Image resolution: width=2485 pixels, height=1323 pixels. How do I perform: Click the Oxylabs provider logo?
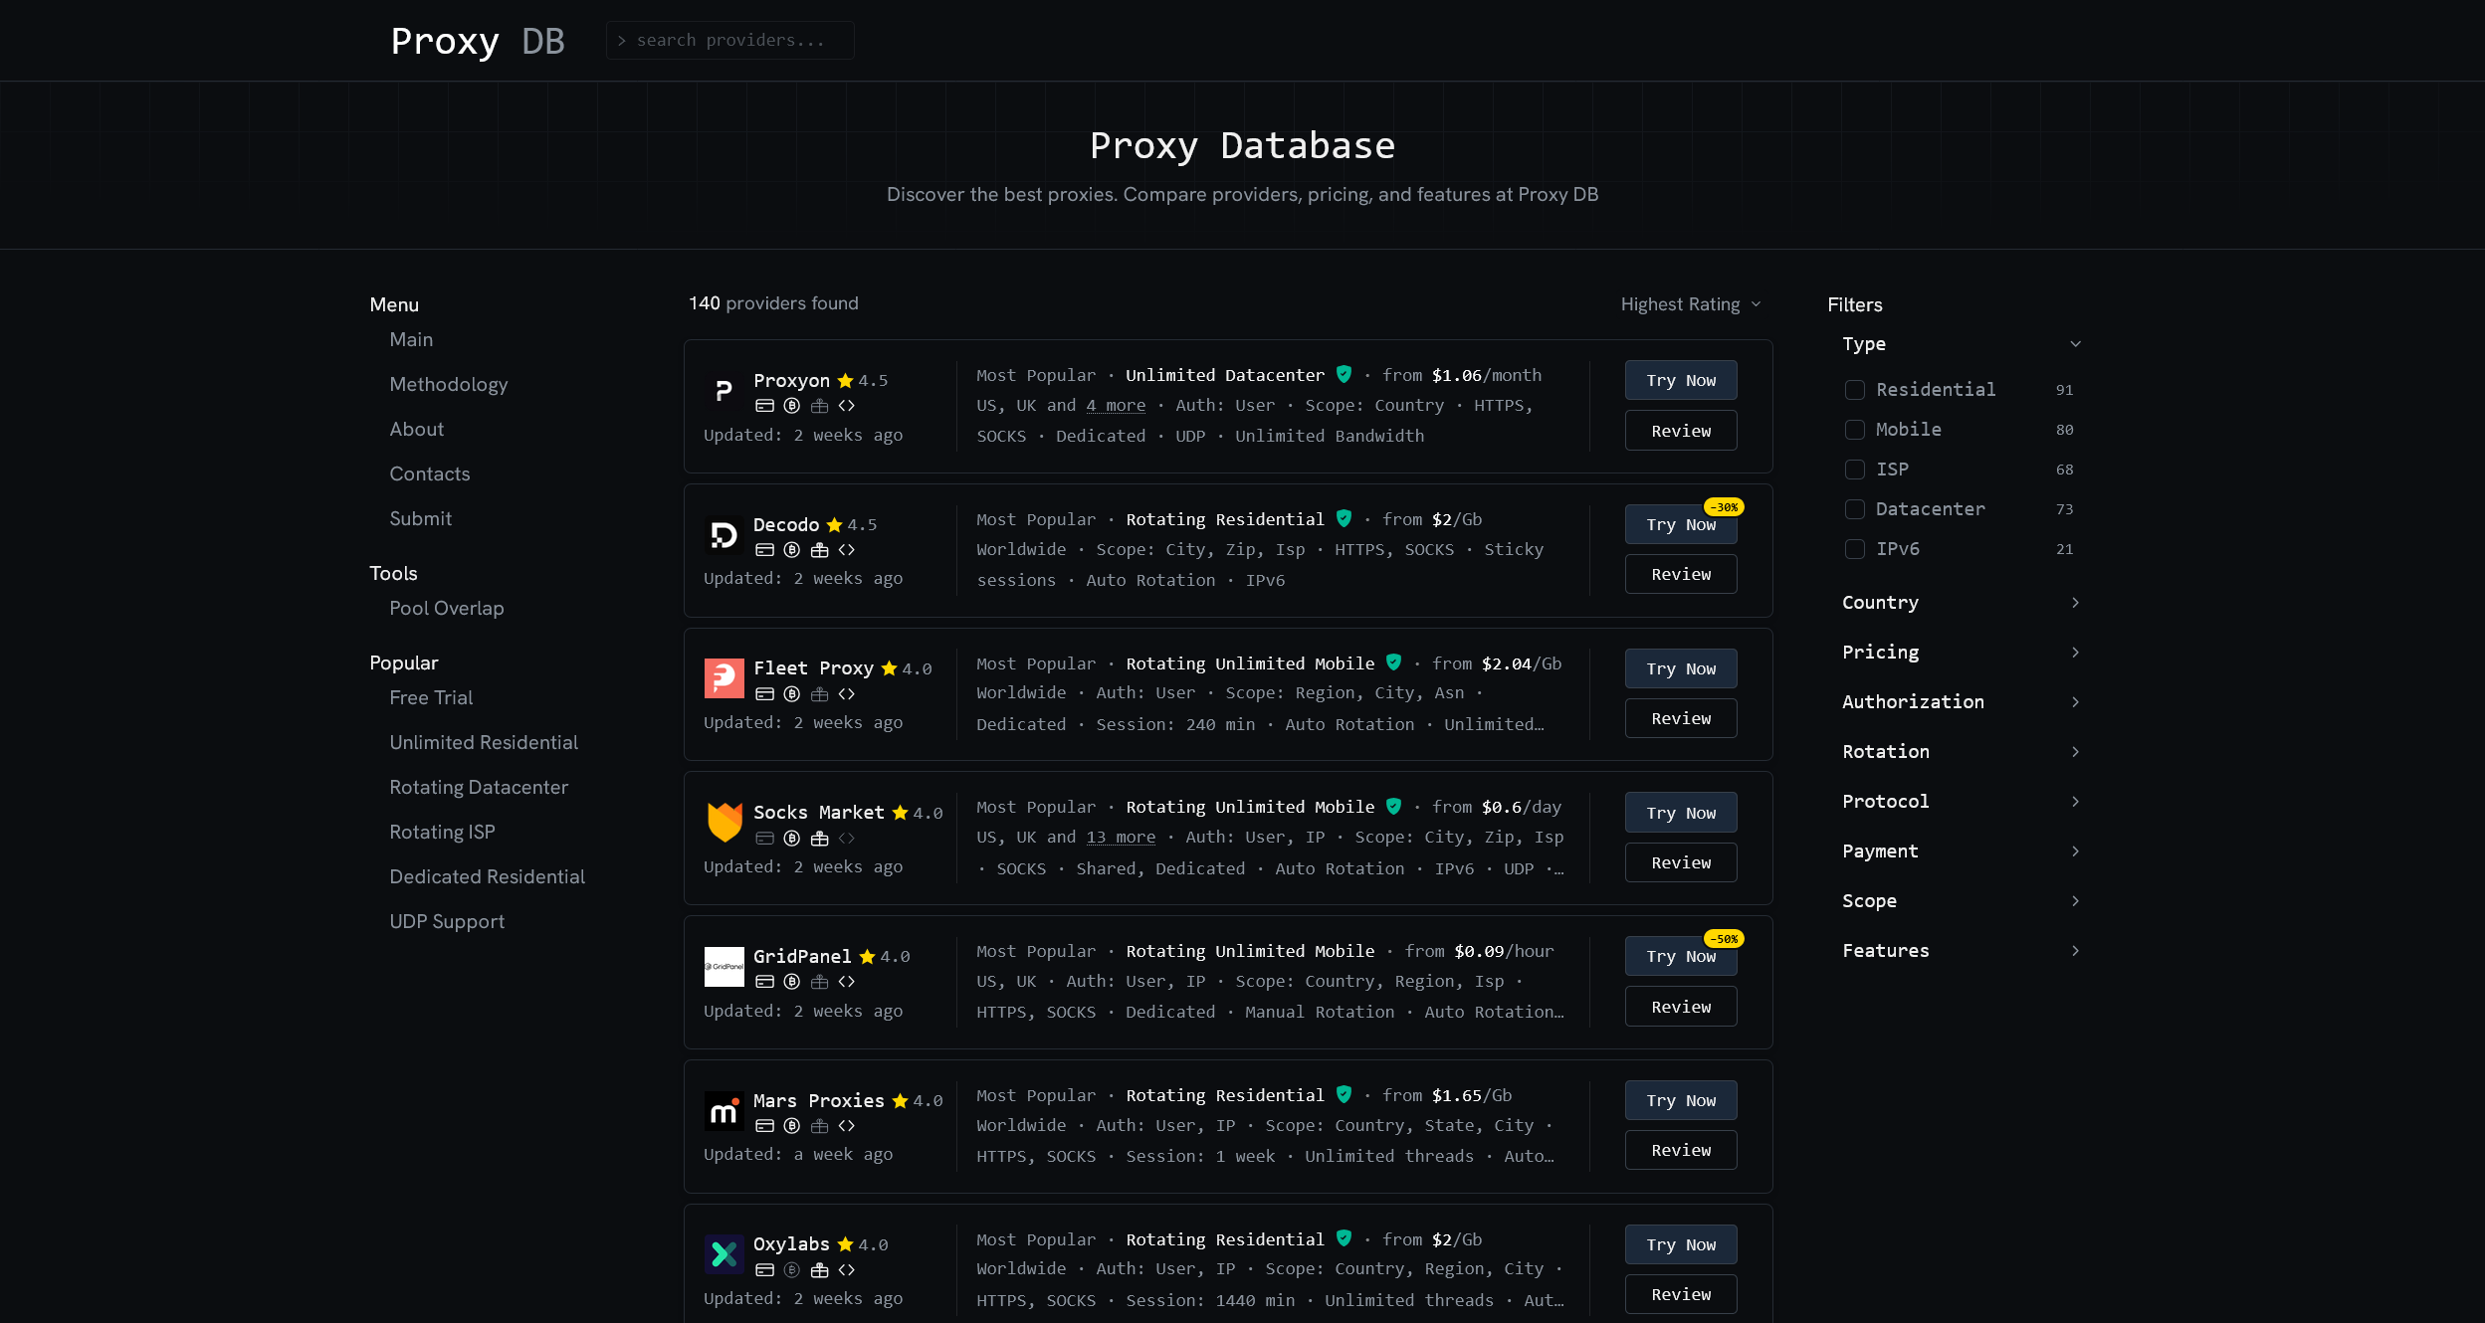tap(724, 1254)
